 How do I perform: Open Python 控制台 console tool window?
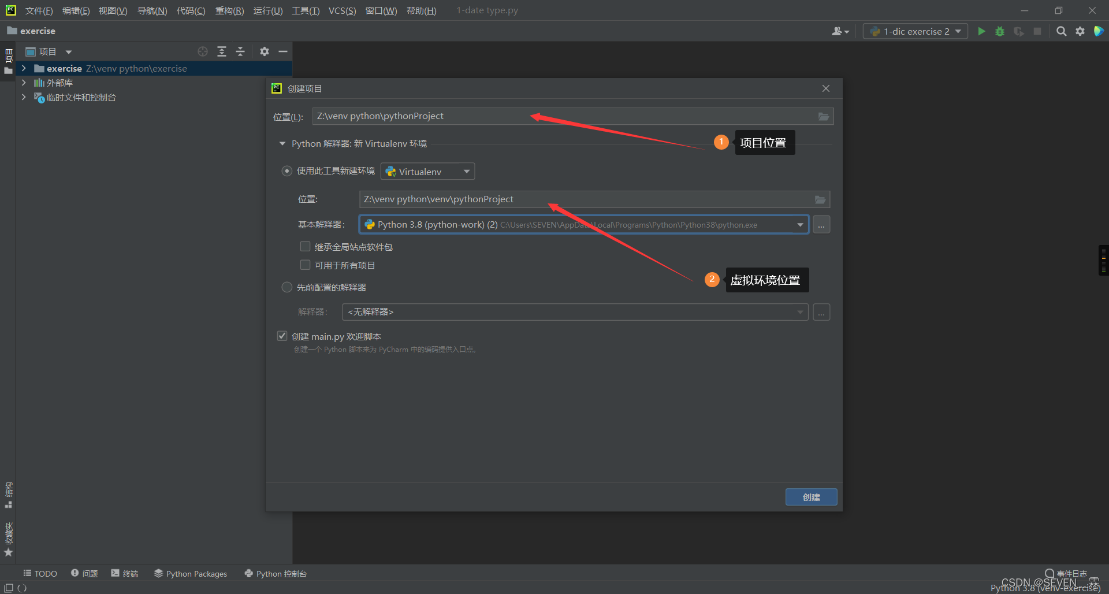[276, 573]
